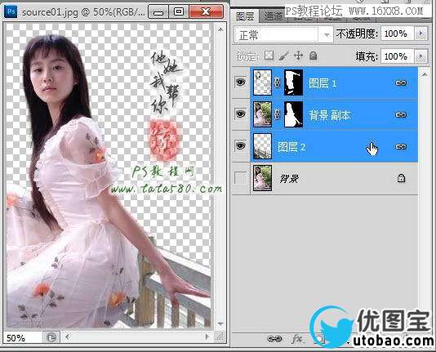The image size is (436, 352).
Task: Expand opacity 不透明度 slider arrow
Action: click(x=420, y=33)
